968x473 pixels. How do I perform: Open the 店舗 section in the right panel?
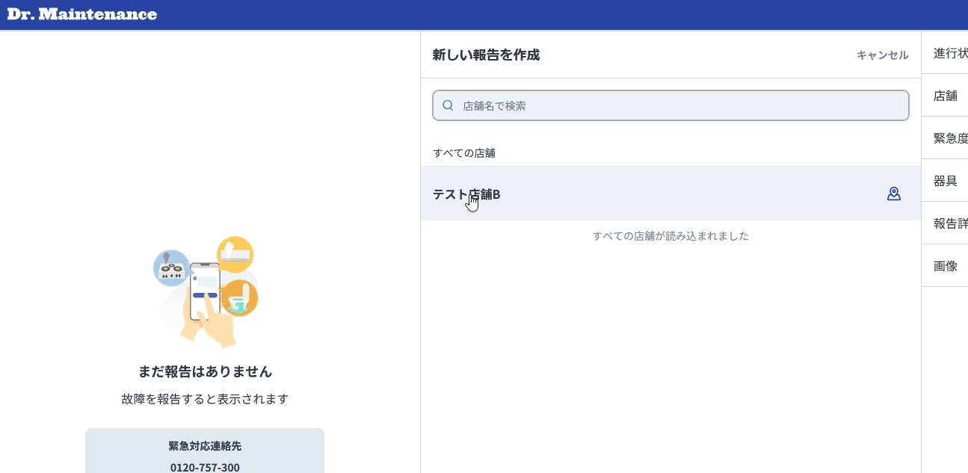click(945, 96)
